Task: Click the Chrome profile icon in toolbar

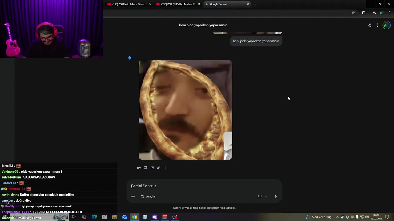Action: pos(382,13)
